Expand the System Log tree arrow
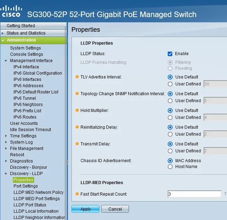Image resolution: width=227 pixels, height=220 pixels. pos(6,142)
